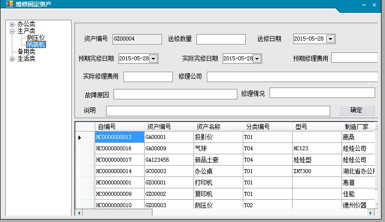Click the 自编号 column header

107,127
